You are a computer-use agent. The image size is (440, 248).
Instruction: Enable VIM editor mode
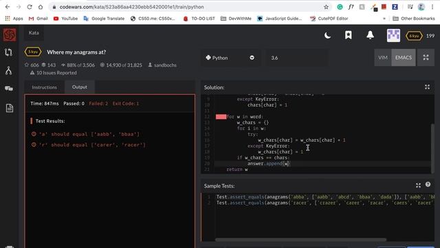382,57
